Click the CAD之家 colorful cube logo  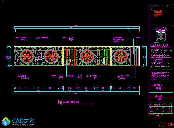(6, 121)
